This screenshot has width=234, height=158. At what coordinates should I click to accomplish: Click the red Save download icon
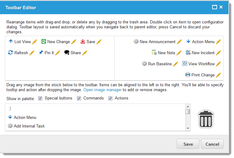pos(83,42)
